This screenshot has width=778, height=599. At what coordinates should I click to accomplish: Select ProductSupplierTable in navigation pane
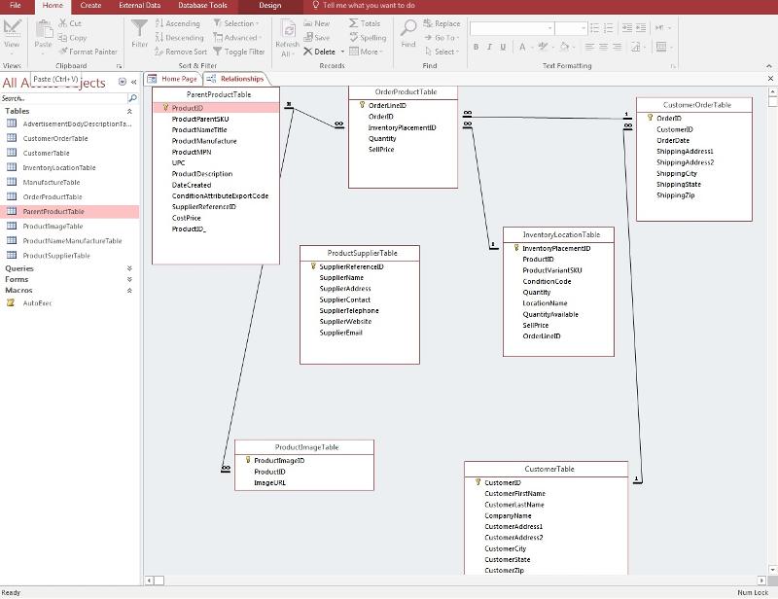pyautogui.click(x=56, y=256)
